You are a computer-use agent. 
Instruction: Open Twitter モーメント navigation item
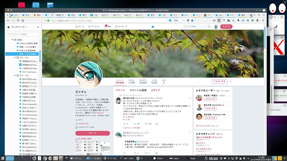[94, 27]
